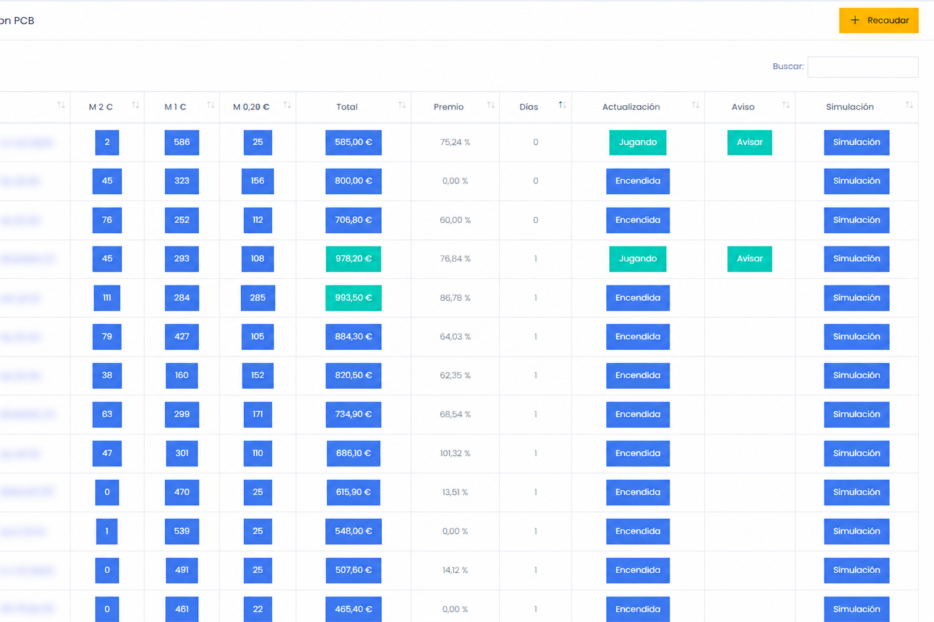Focus the Buscar search field
Image resolution: width=934 pixels, height=622 pixels.
pos(863,67)
